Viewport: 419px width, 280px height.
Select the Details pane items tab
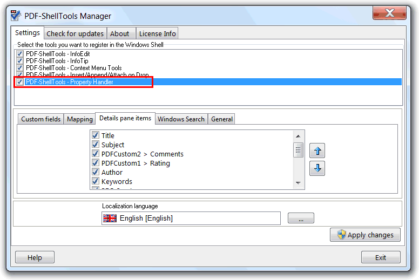pos(125,118)
